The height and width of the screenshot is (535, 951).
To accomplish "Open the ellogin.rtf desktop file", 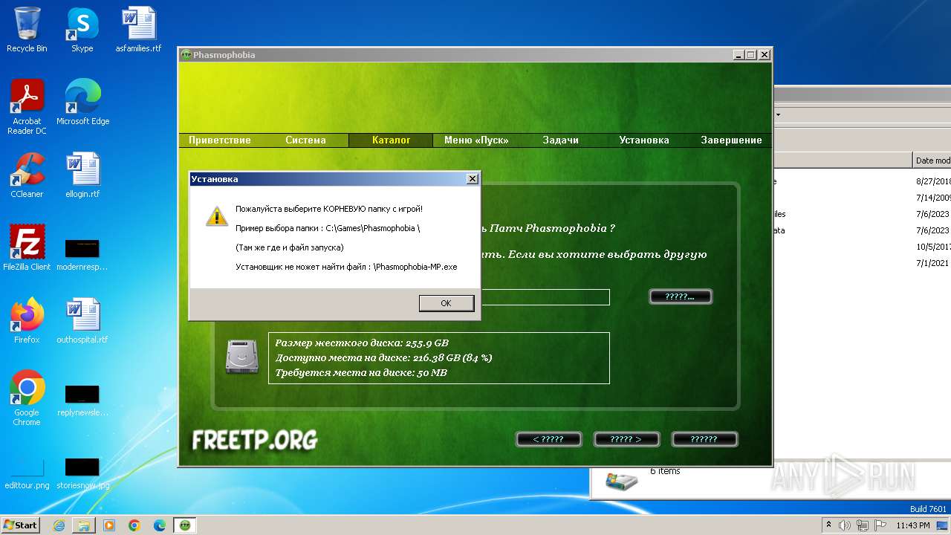I will pos(82,175).
